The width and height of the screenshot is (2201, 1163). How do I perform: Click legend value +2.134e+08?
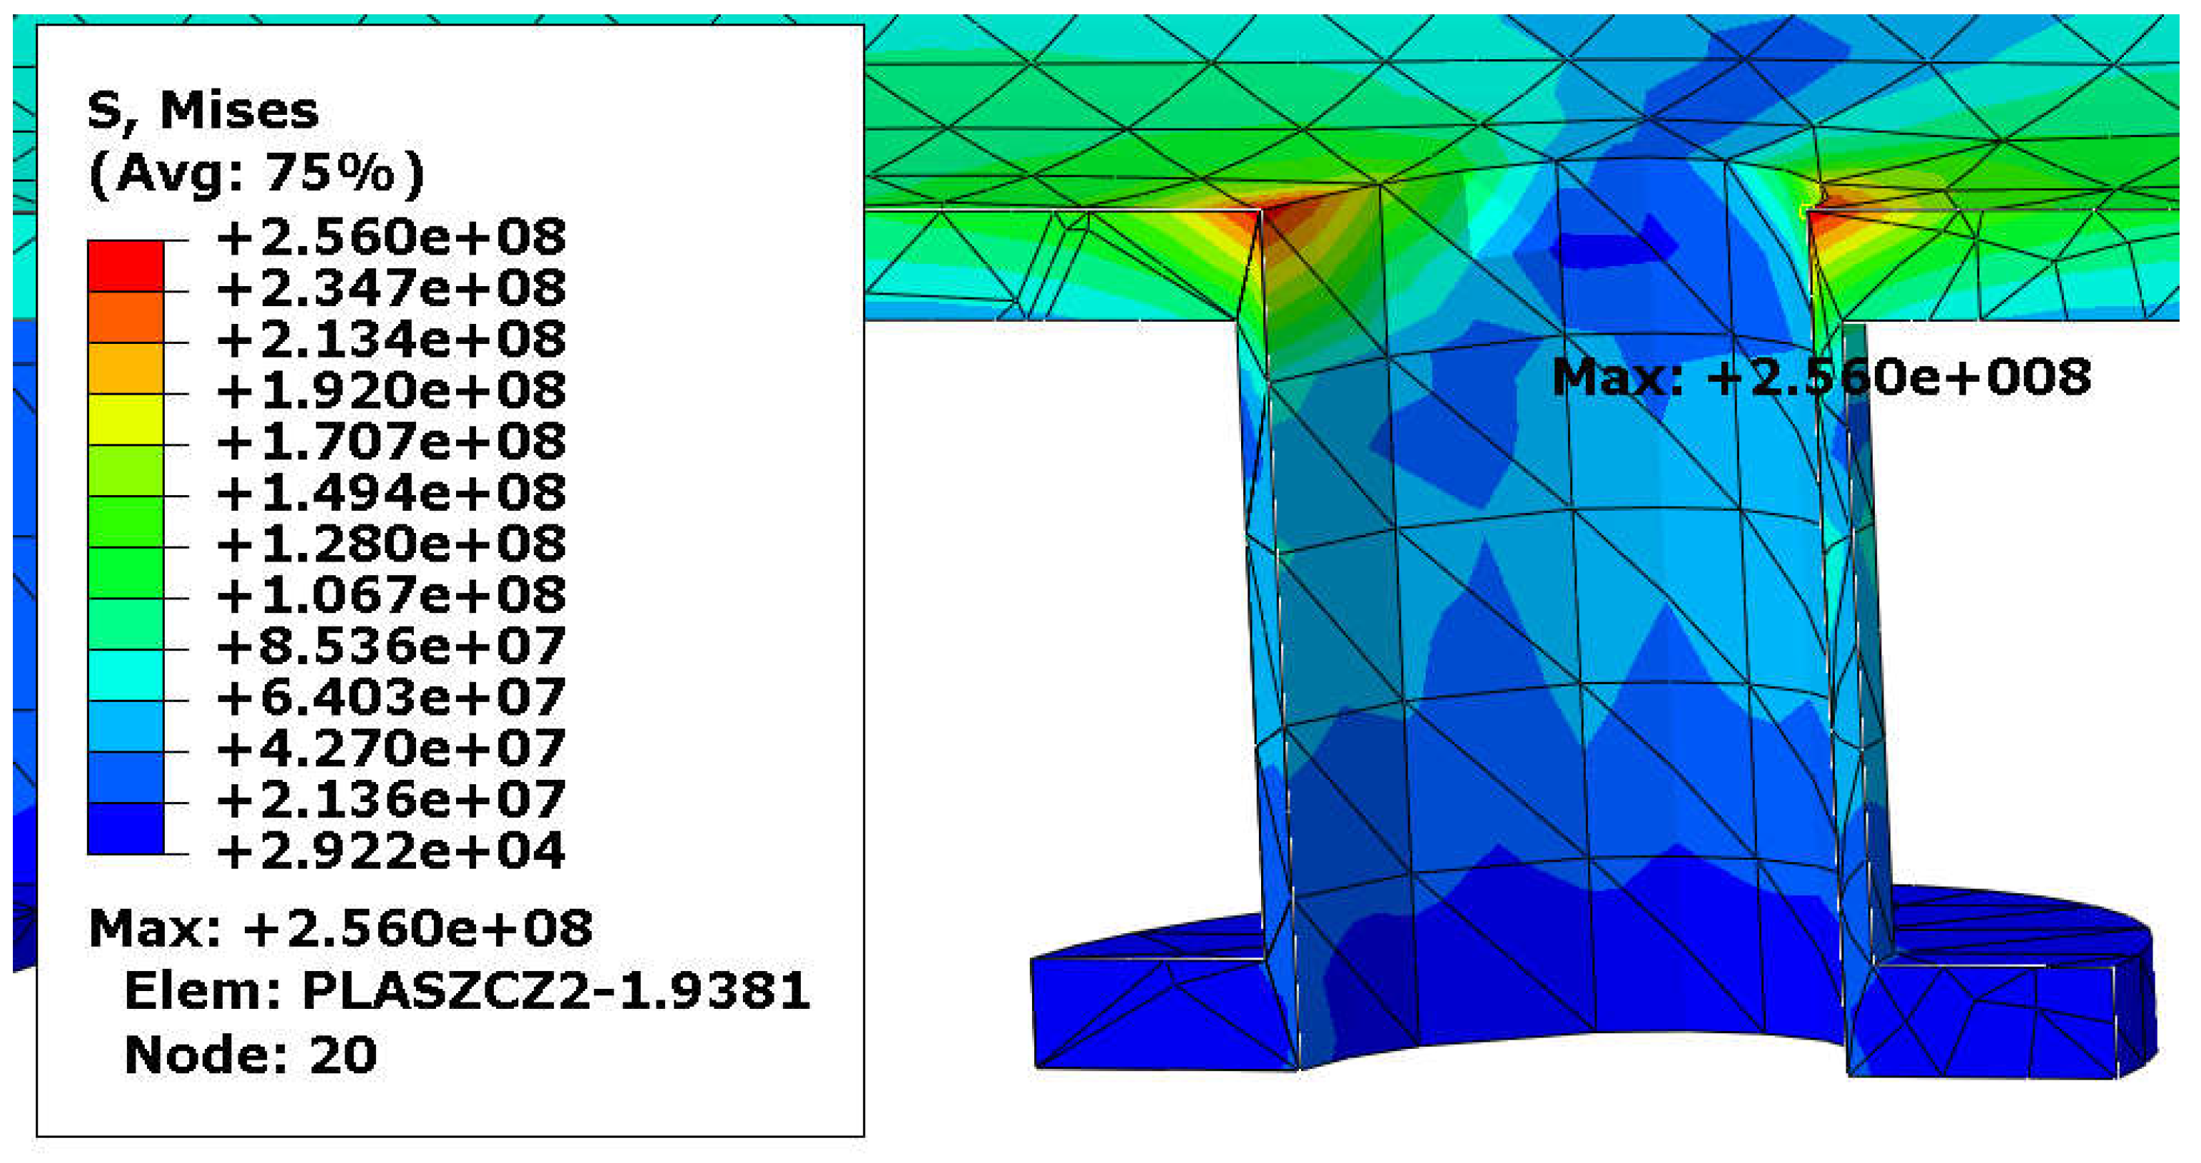click(391, 340)
